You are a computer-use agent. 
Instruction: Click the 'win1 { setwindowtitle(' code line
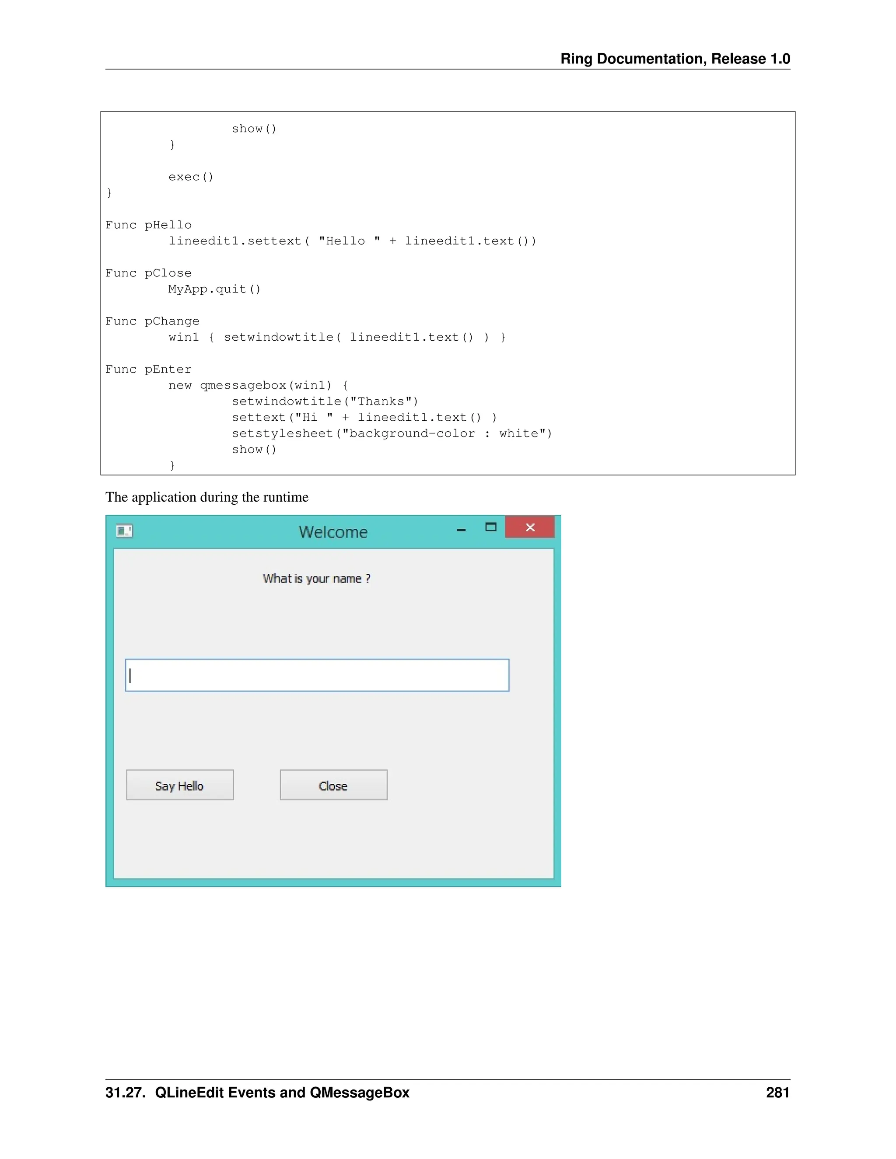(x=337, y=338)
